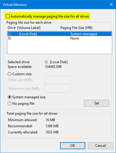Select drive C: Local Disk row
The image size is (116, 153).
(59, 34)
